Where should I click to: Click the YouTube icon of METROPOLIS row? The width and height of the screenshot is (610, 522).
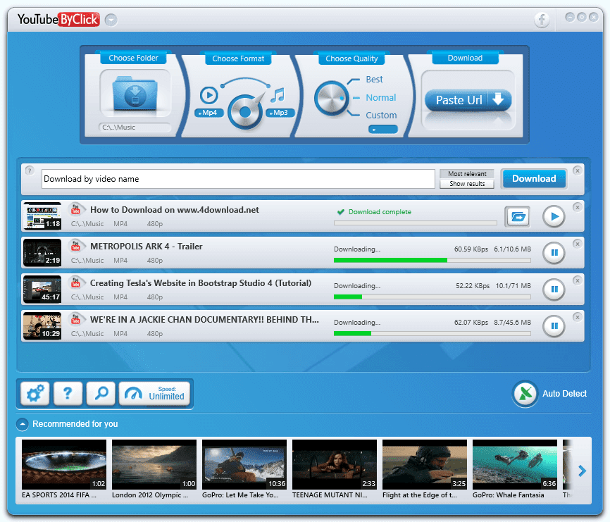coord(75,246)
